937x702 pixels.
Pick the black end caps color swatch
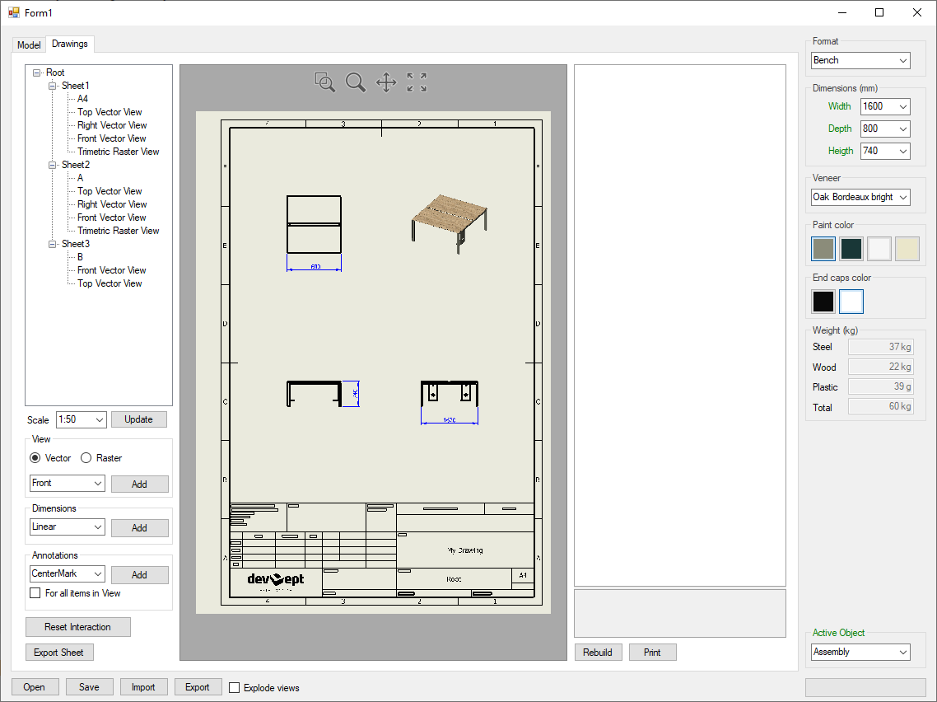coord(823,302)
